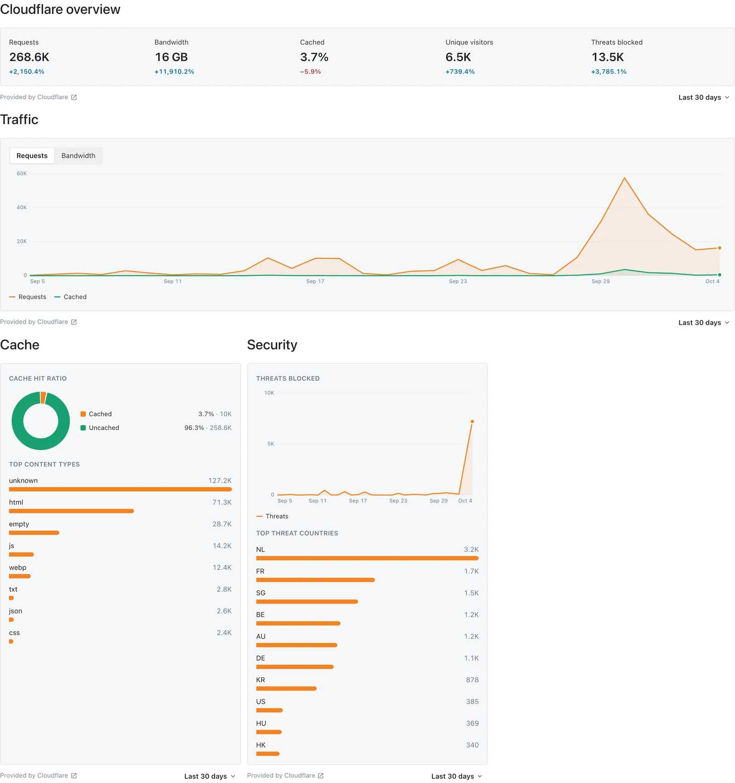The height and width of the screenshot is (783, 735).
Task: Click the DE threat country label
Action: [x=260, y=658]
